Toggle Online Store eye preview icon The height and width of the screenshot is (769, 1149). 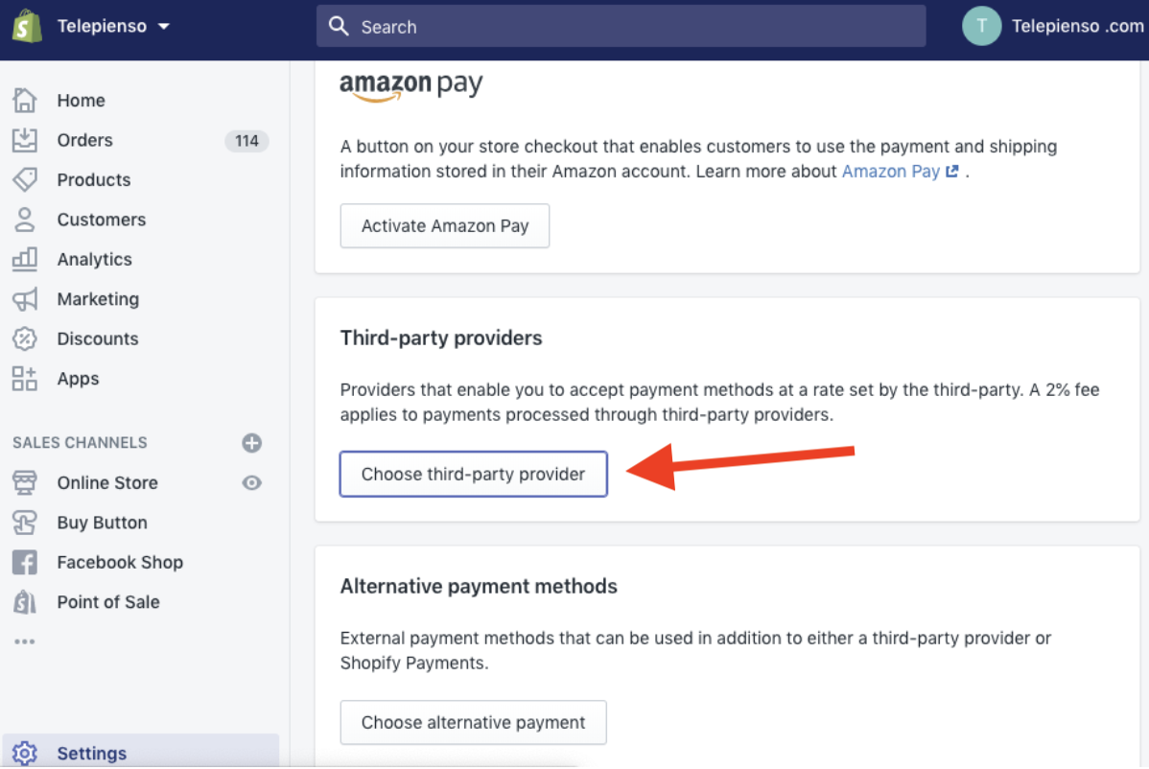click(x=251, y=482)
